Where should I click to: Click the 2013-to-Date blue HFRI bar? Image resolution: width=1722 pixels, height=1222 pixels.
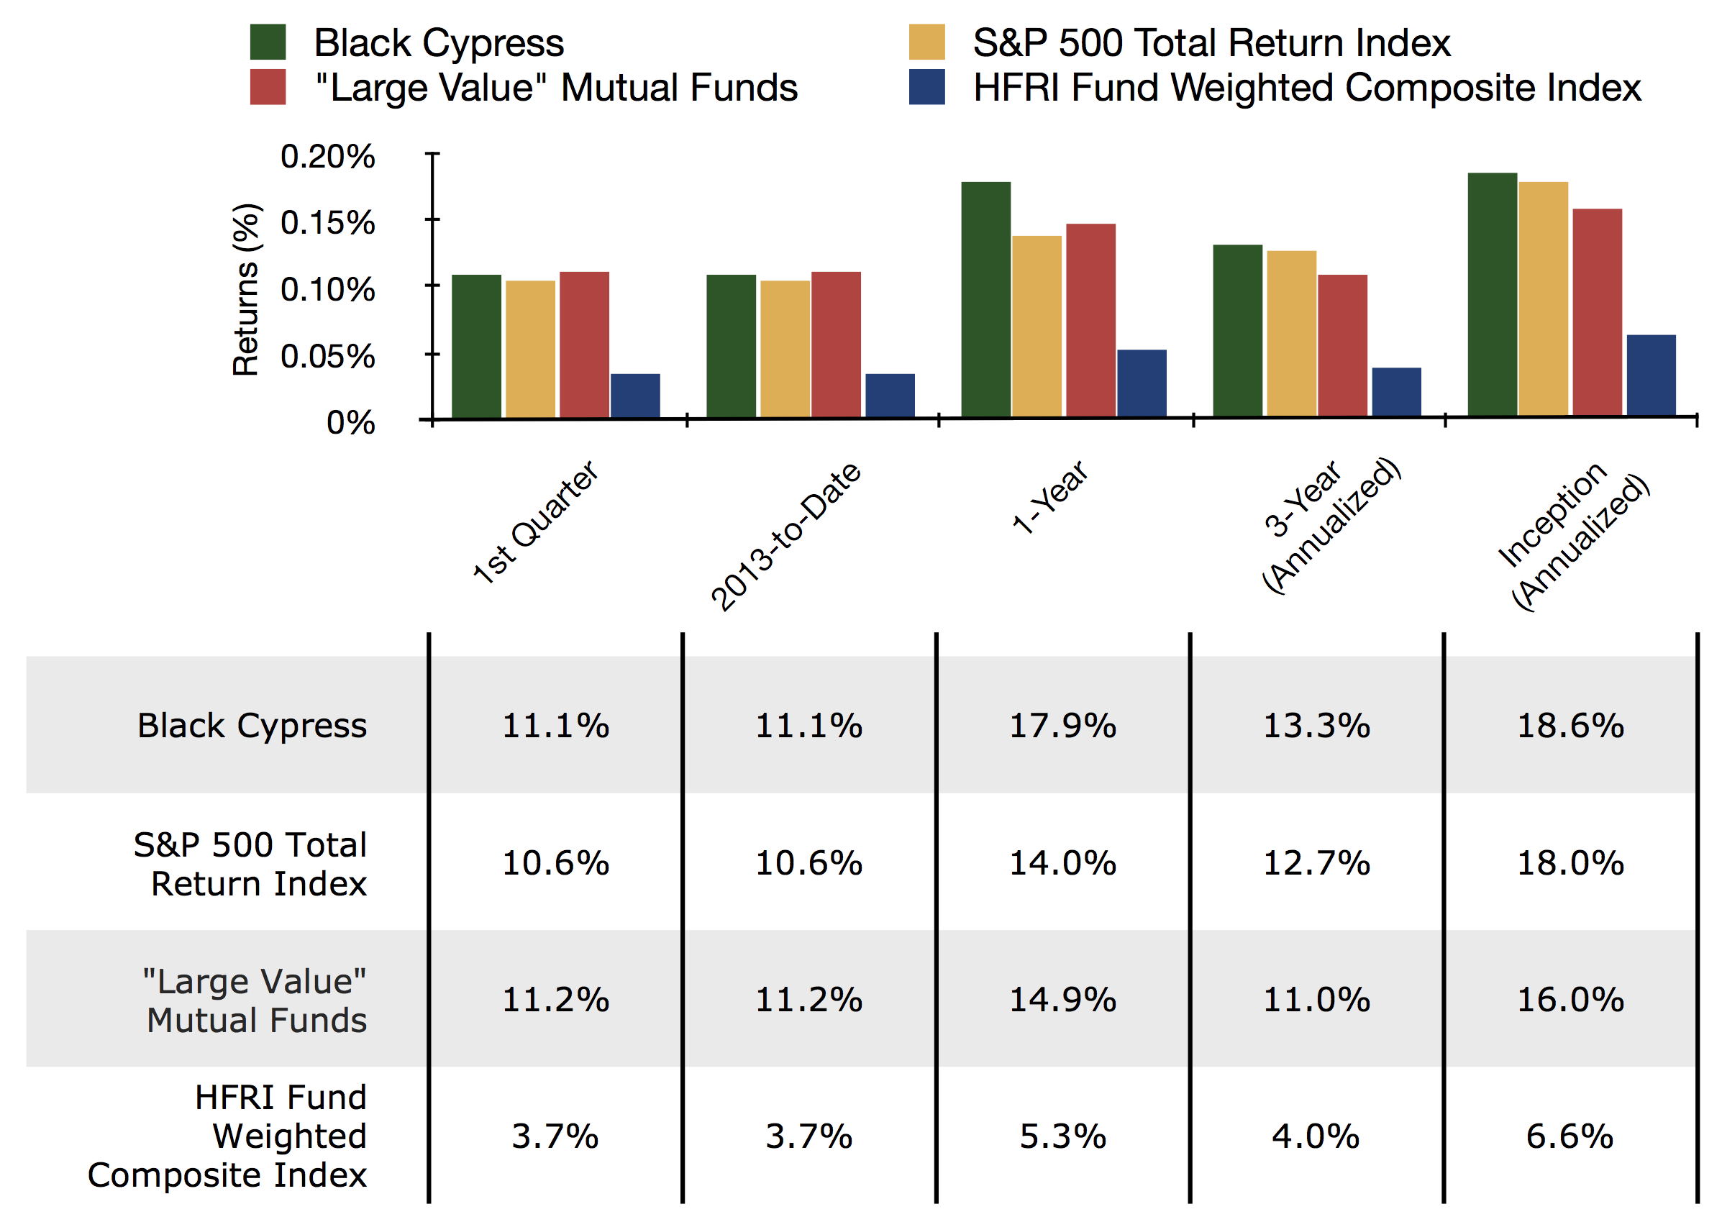(x=889, y=395)
